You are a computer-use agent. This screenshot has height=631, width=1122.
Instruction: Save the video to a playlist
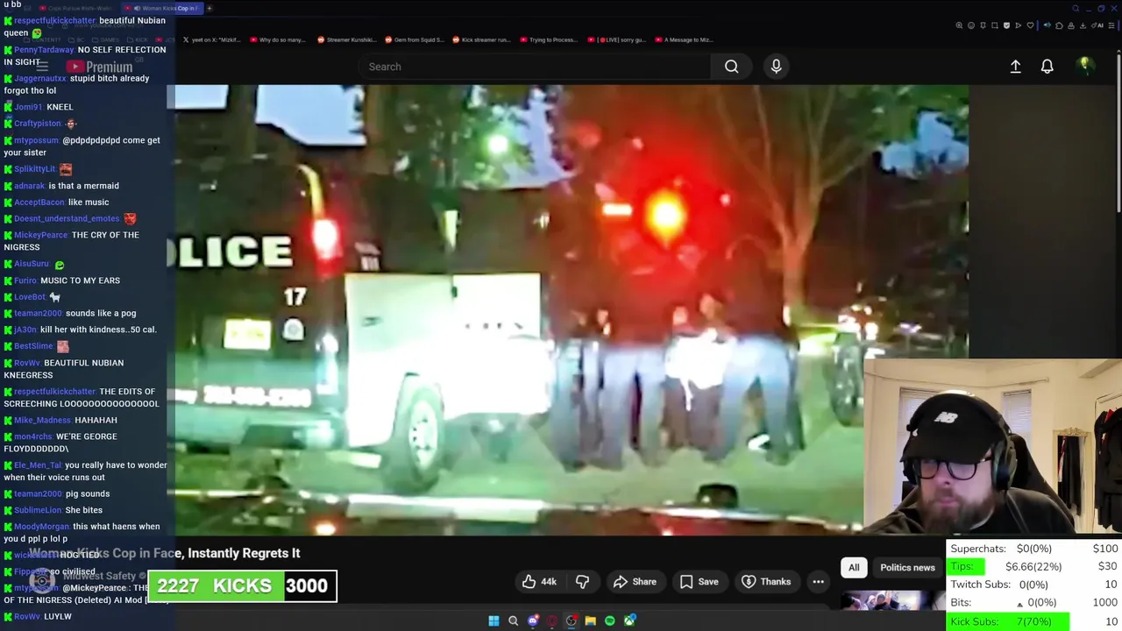(699, 581)
